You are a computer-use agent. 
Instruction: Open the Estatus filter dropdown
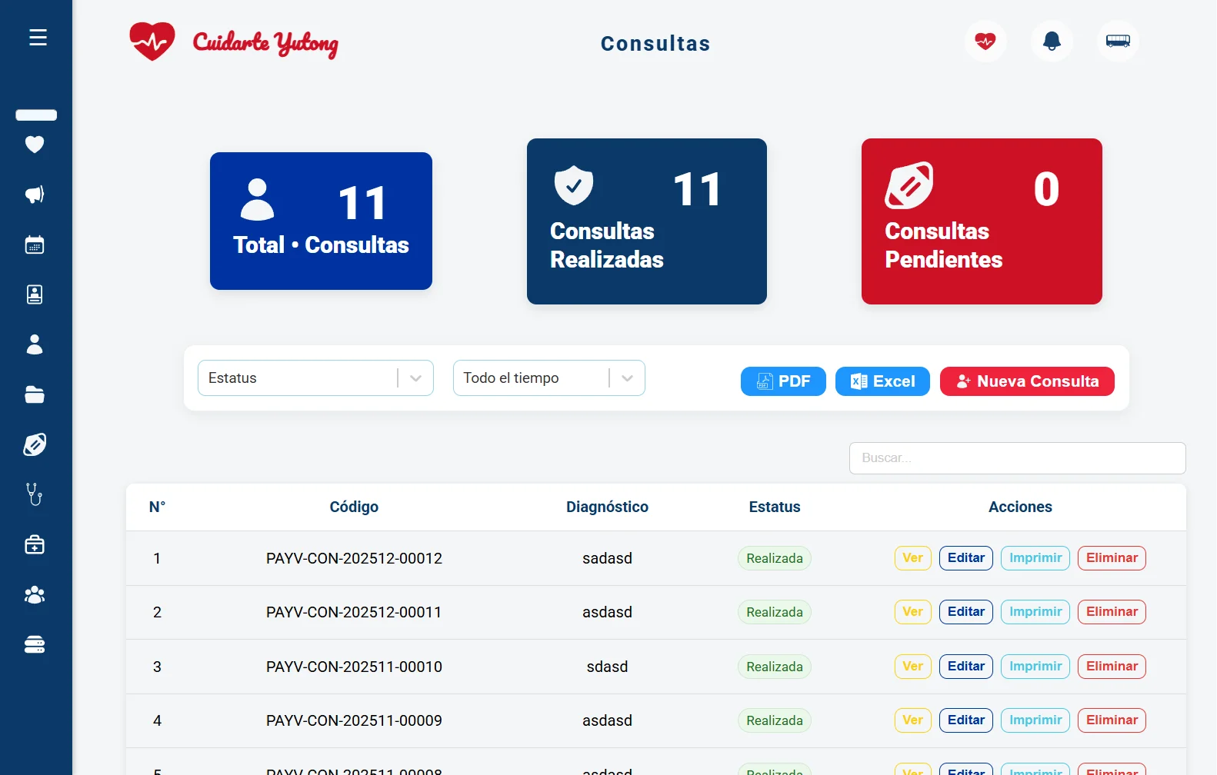315,378
